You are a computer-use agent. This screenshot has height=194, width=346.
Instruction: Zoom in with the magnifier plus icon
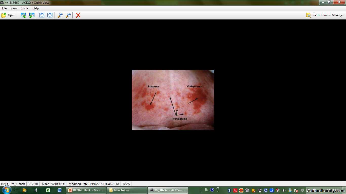click(60, 15)
